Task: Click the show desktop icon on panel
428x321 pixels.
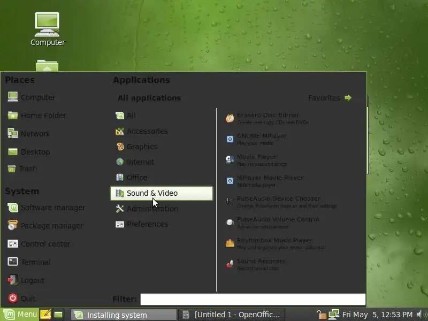Action: coord(58,315)
